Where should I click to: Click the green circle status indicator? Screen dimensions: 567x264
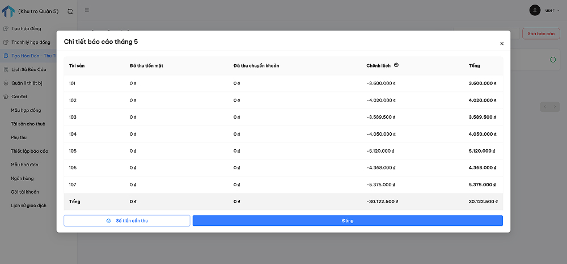(552, 60)
